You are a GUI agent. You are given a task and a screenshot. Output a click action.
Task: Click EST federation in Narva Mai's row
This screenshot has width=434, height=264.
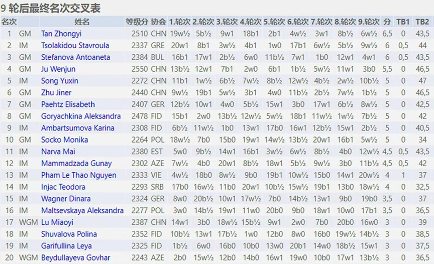coord(157,152)
